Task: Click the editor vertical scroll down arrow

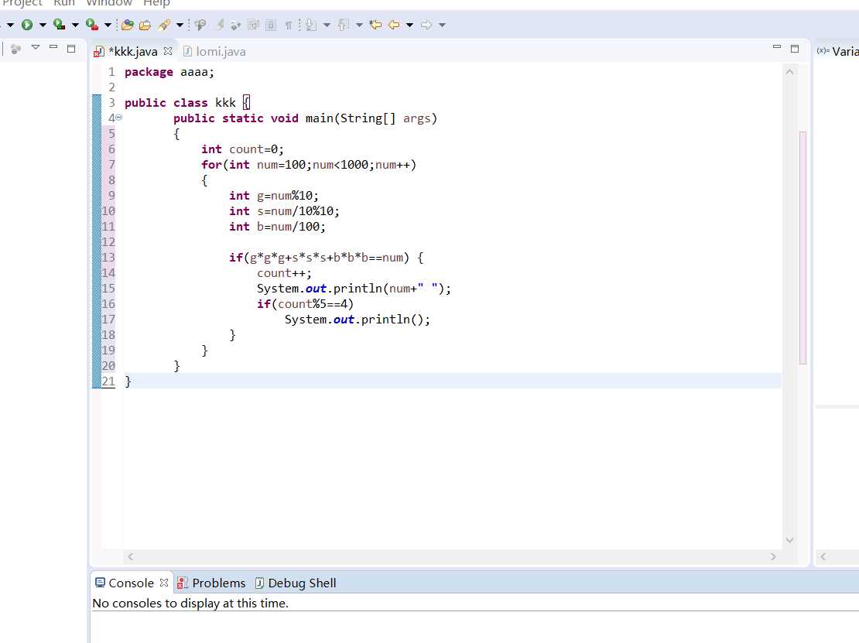Action: click(x=789, y=540)
